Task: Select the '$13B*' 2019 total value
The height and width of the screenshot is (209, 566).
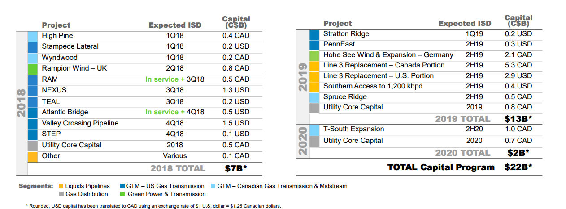Action: 519,119
